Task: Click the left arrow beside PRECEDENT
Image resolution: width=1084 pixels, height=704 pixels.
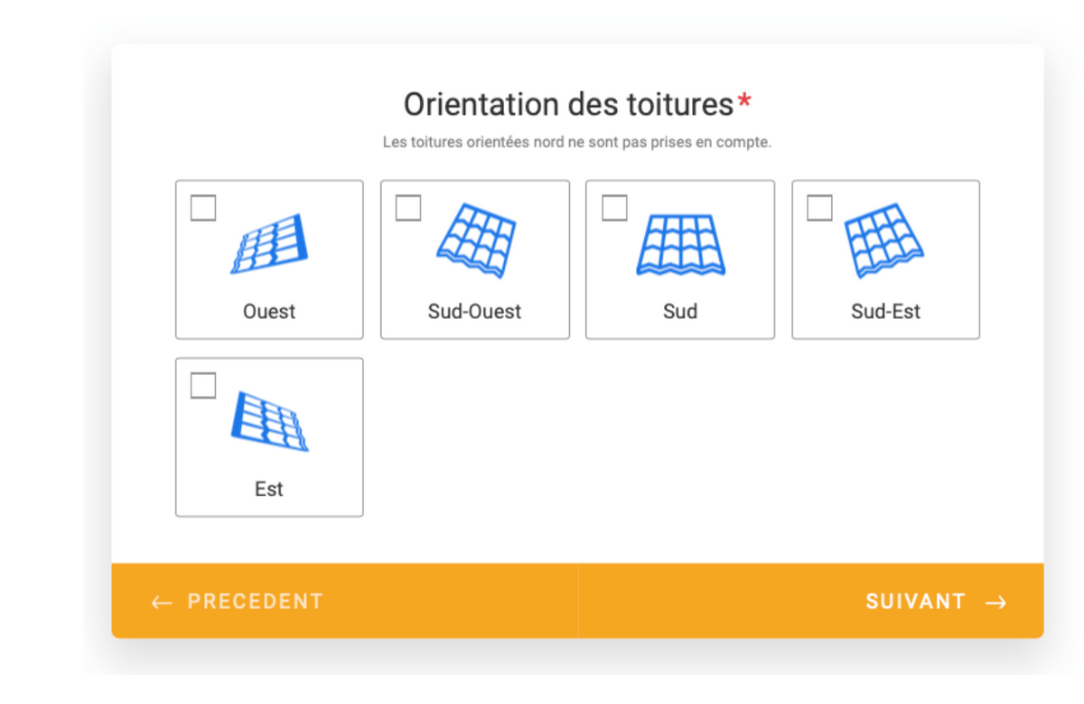Action: click(162, 603)
